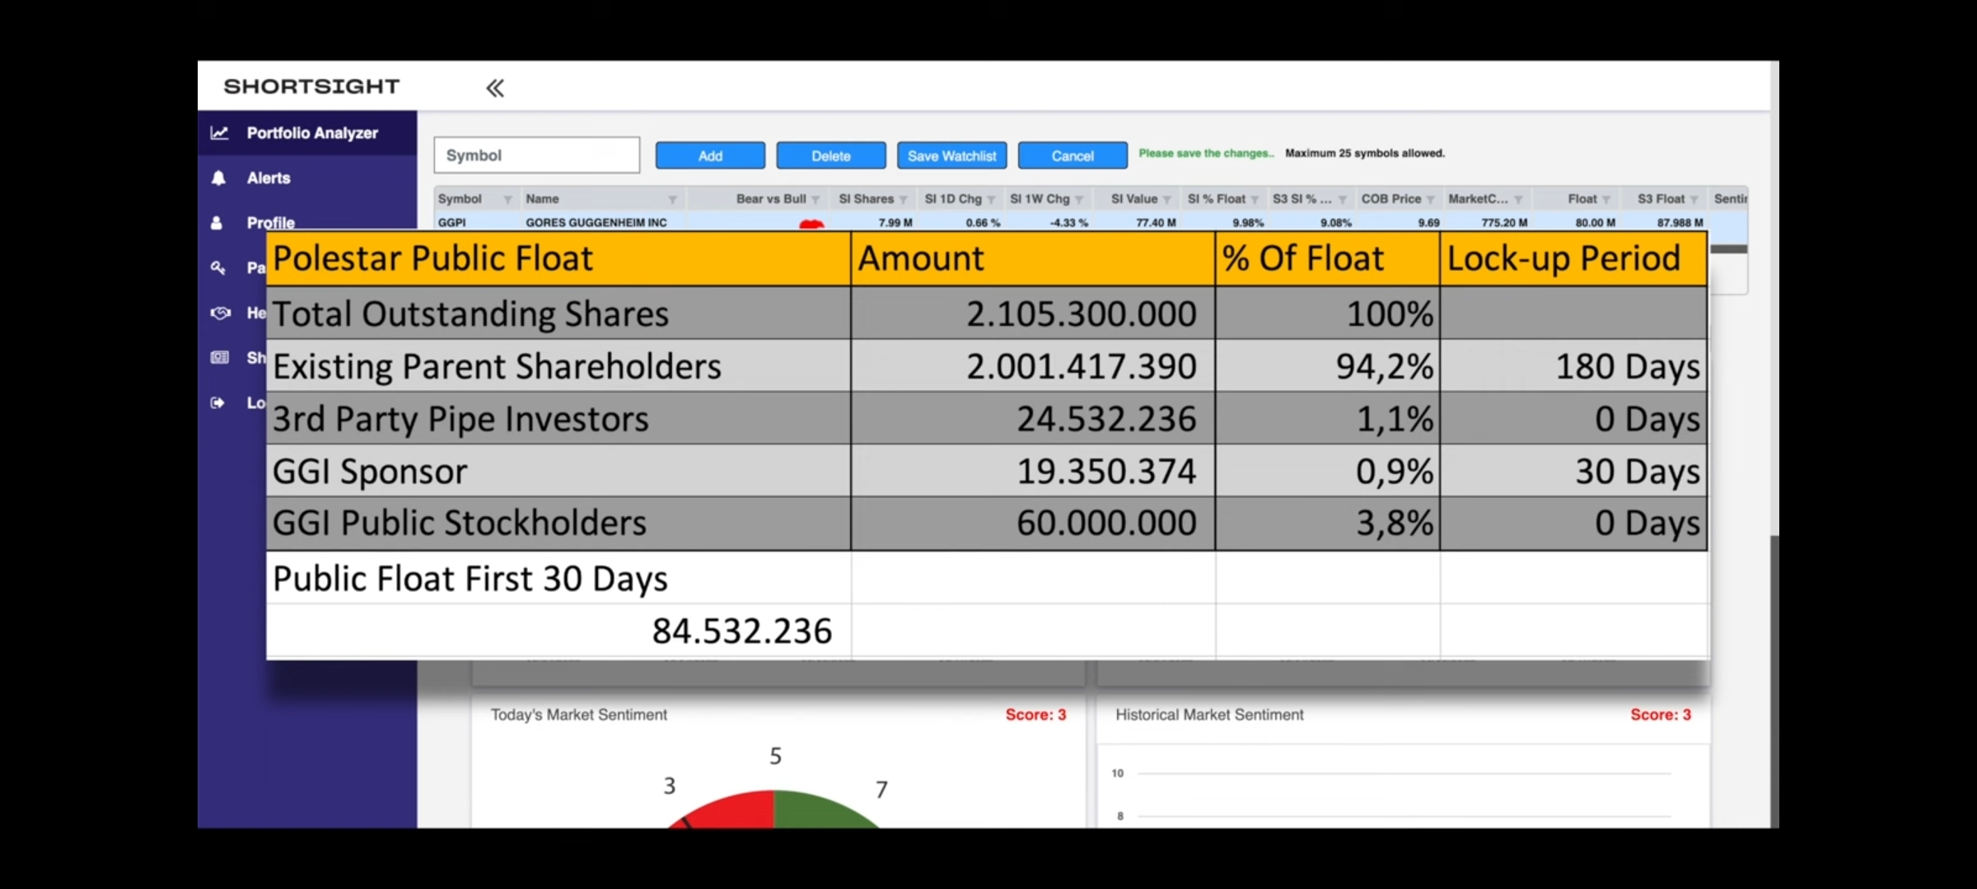Click the Alerts bell icon
Viewport: 1977px width, 889px height.
tap(218, 178)
